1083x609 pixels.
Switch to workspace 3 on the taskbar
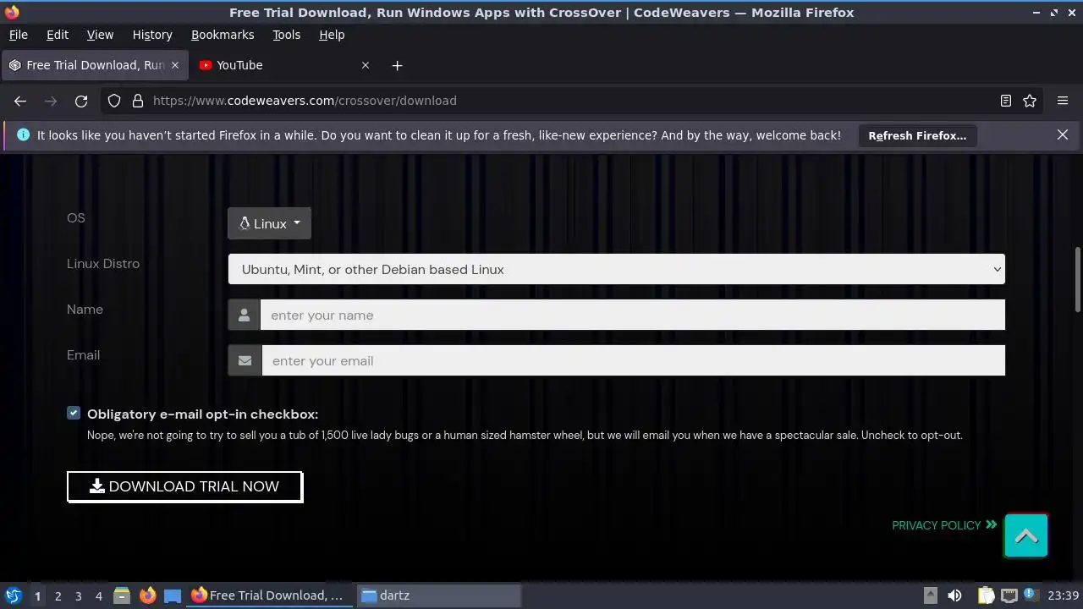click(x=78, y=595)
